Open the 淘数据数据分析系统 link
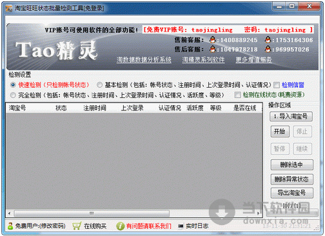325x236 pixels. pos(144,59)
